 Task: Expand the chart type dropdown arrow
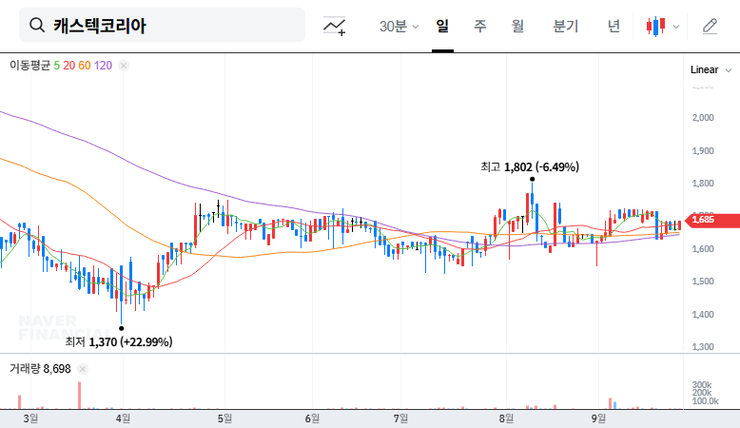click(676, 27)
